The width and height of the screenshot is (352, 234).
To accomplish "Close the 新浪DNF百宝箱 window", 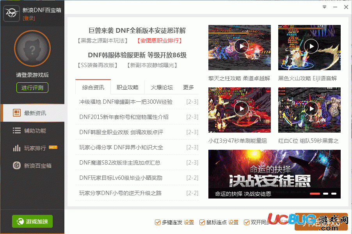I will click(x=346, y=7).
